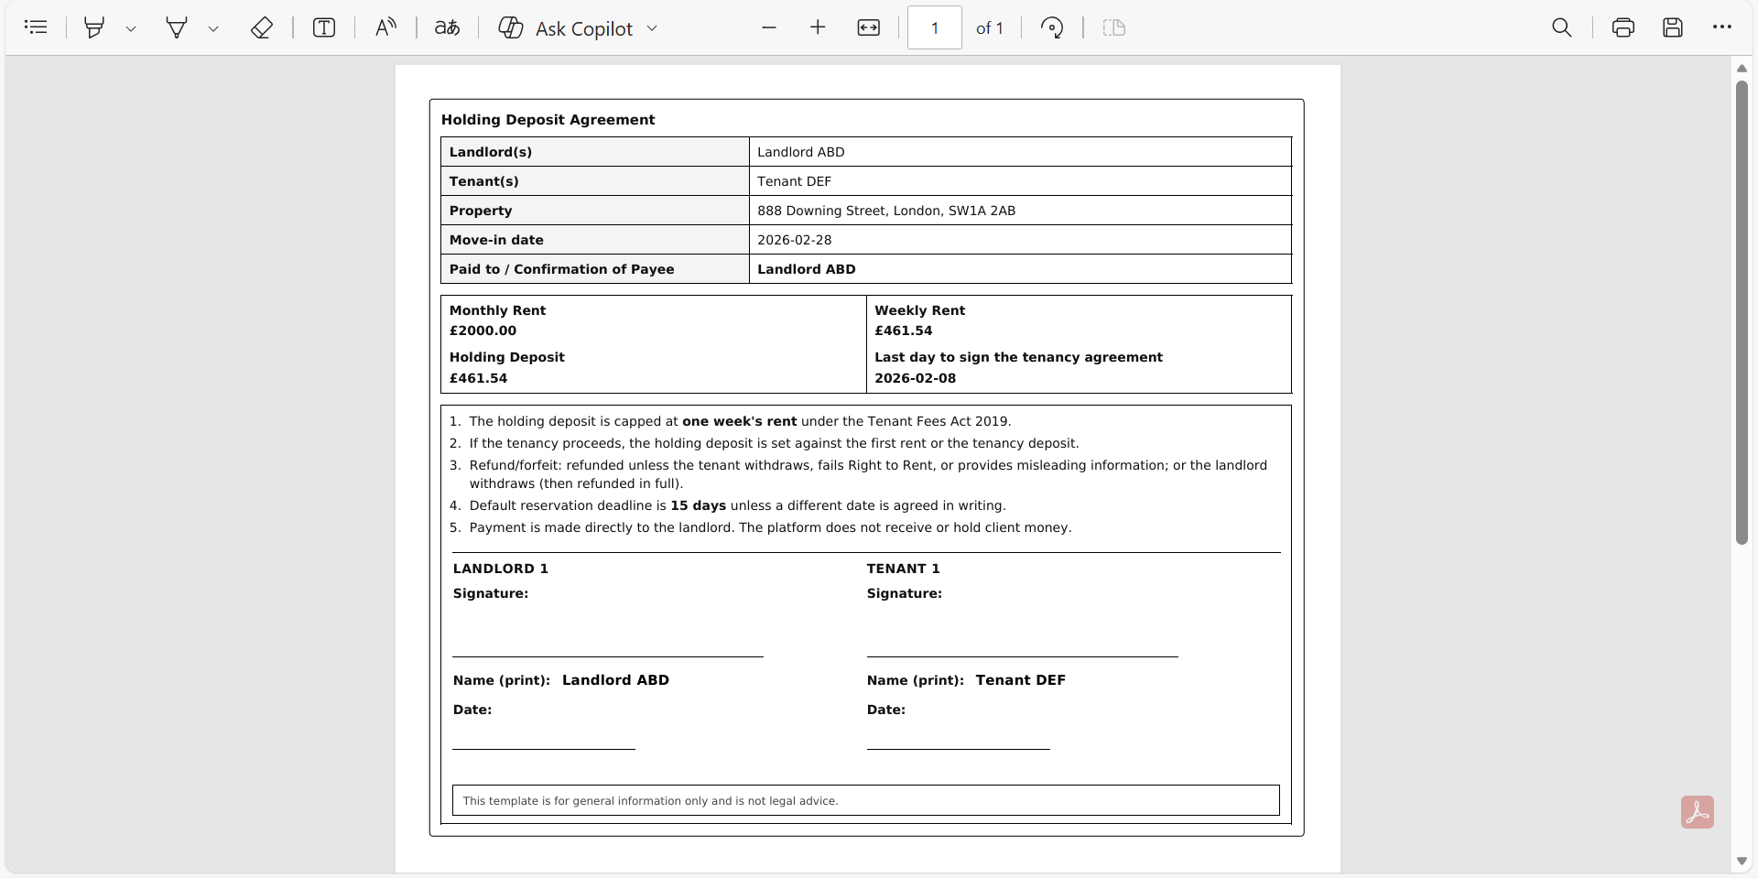The image size is (1758, 878).
Task: Enable two-page view layout
Action: pyautogui.click(x=1113, y=27)
